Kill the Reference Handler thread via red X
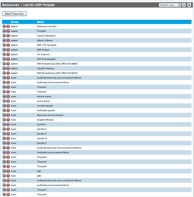This screenshot has height=197, width=194. click(8, 26)
